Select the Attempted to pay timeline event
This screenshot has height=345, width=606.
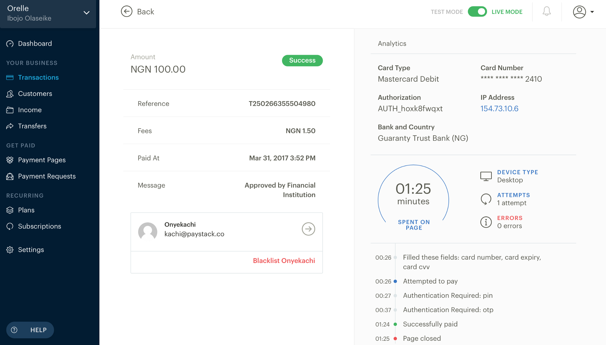pyautogui.click(x=430, y=281)
